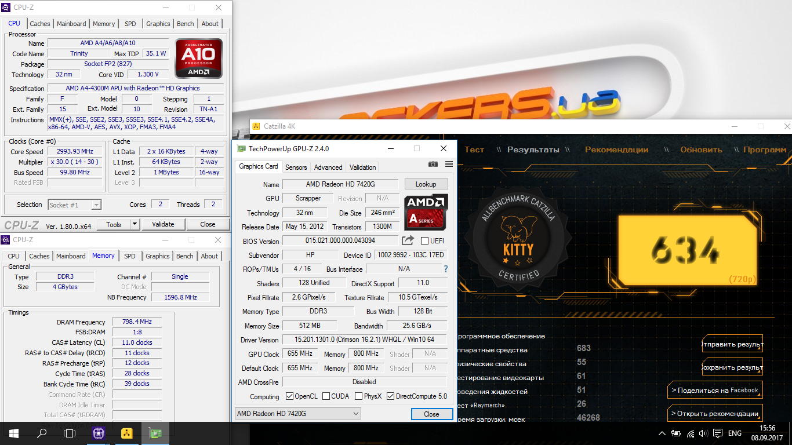The height and width of the screenshot is (445, 792).
Task: Click the Tools button in CPU-Z
Action: 114,224
